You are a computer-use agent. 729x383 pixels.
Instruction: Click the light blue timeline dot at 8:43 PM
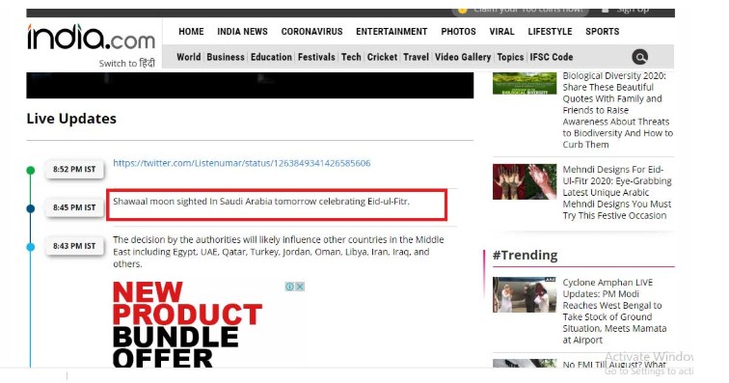pos(31,247)
